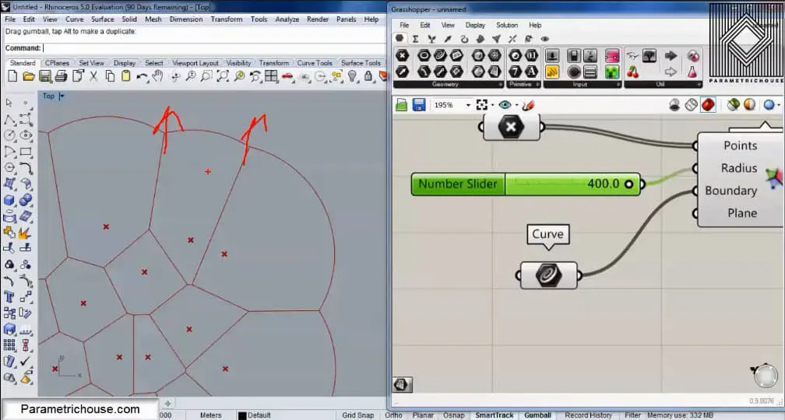Switch to the CPlanes toolbar tab
This screenshot has height=420, width=785.
click(x=57, y=63)
